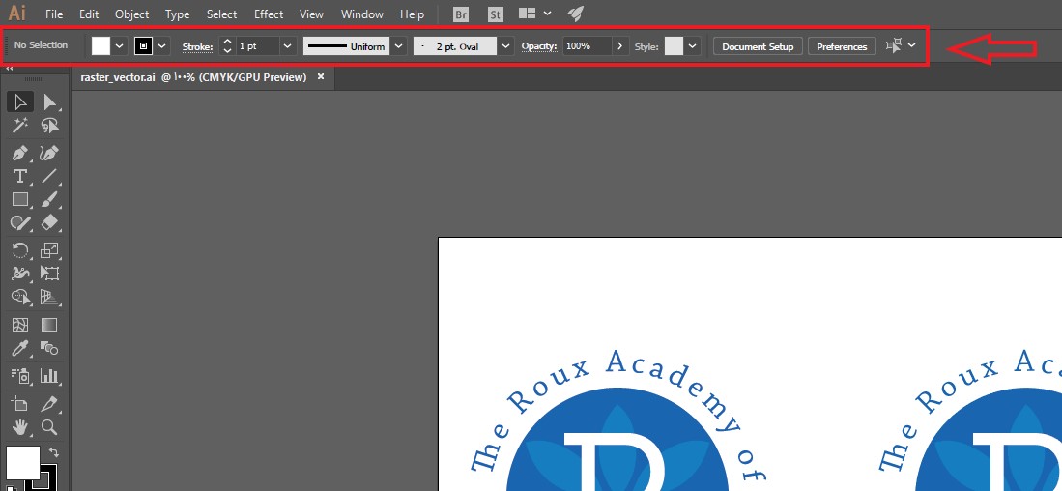
Task: Select the Eyedropper tool
Action: point(20,348)
